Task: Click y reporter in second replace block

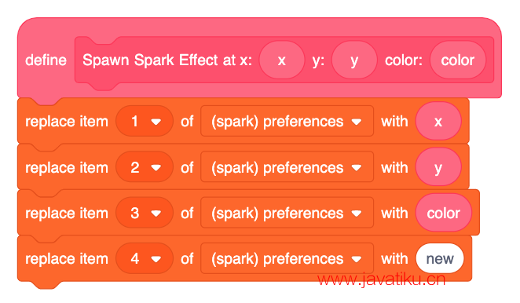Action: click(438, 167)
